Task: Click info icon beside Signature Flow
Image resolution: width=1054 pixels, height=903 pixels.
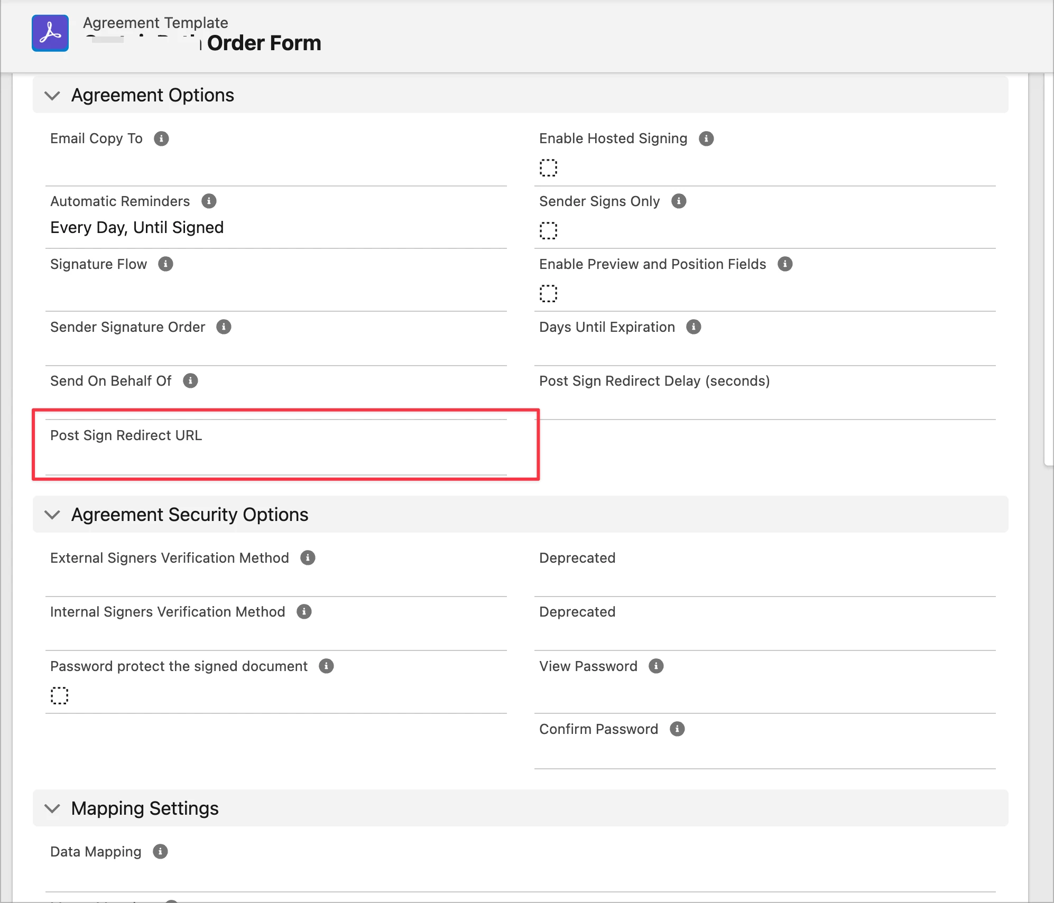Action: [165, 264]
